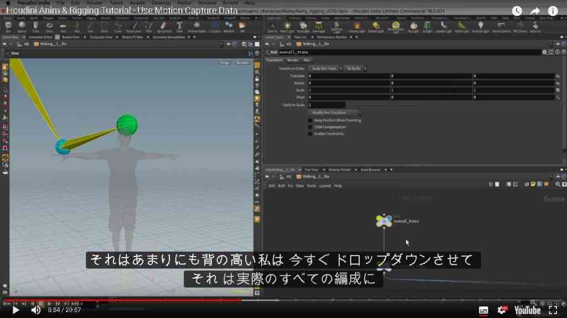Select the Circle shelf tool
Screen dimensions: 567x318
click(104, 27)
